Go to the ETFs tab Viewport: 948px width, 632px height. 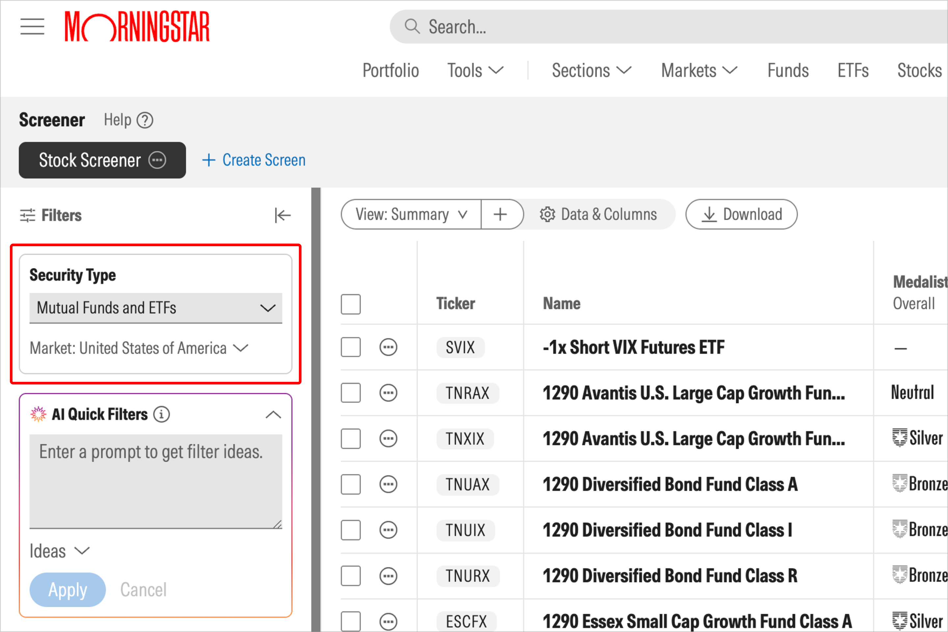click(x=853, y=70)
